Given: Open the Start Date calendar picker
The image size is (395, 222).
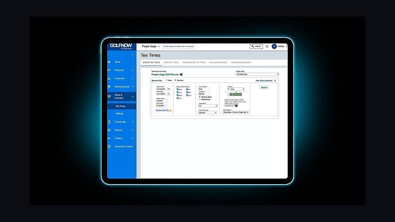Looking at the screenshot, I should (169, 89).
